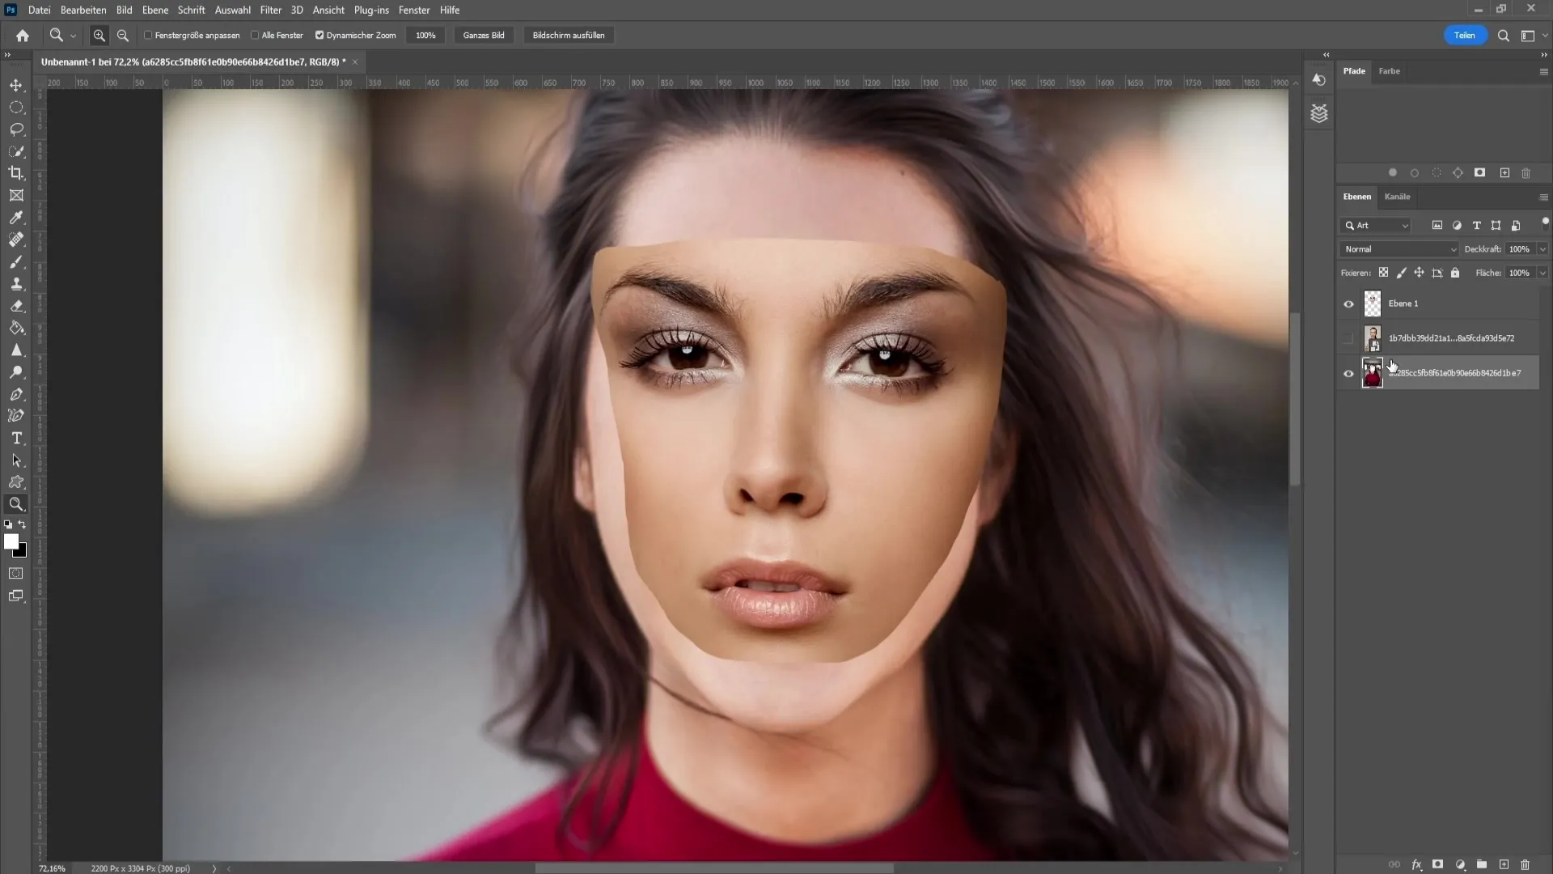The height and width of the screenshot is (874, 1553).
Task: Click the Crop tool icon
Action: click(x=16, y=173)
